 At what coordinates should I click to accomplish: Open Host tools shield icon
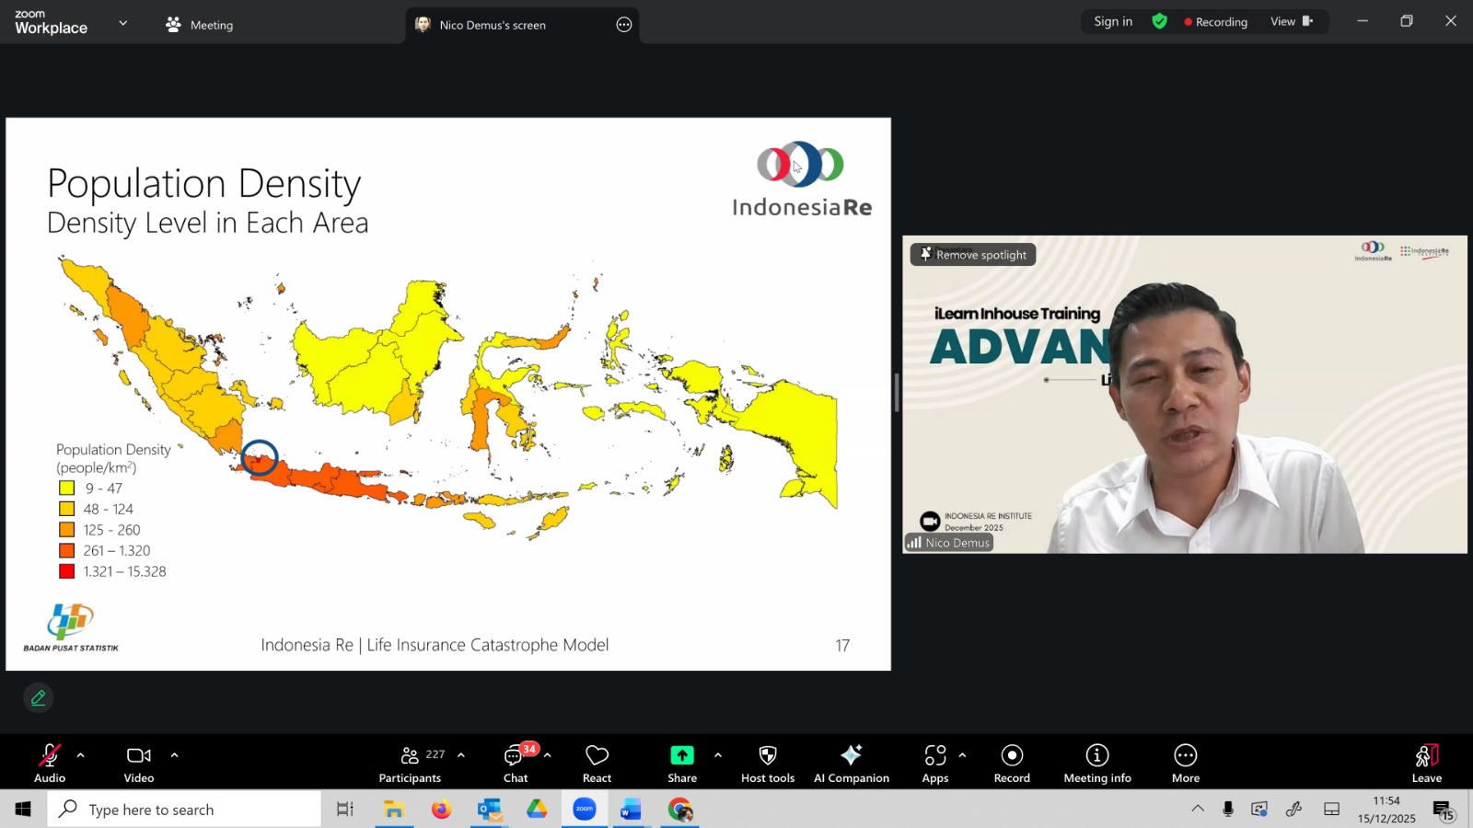[x=767, y=763]
